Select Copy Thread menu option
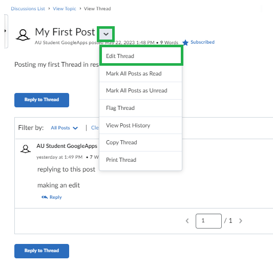Viewport: 273px width, 265px height. point(141,142)
